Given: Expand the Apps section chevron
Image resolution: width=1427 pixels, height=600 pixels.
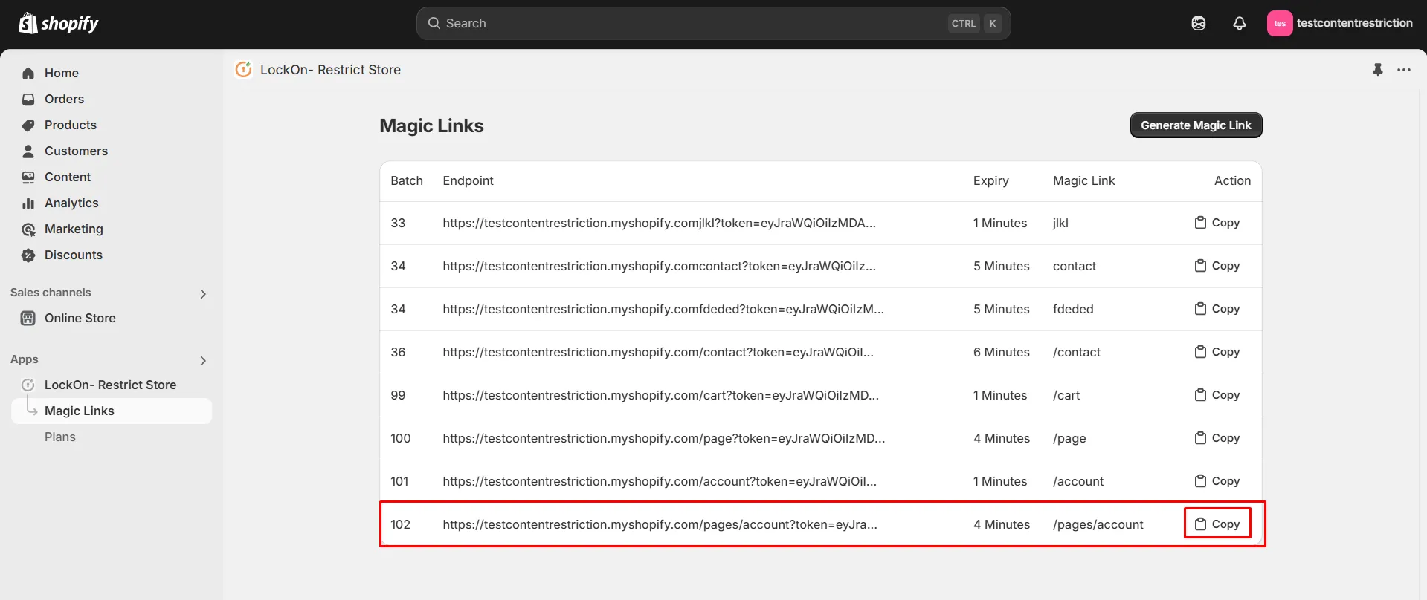Looking at the screenshot, I should 203,361.
